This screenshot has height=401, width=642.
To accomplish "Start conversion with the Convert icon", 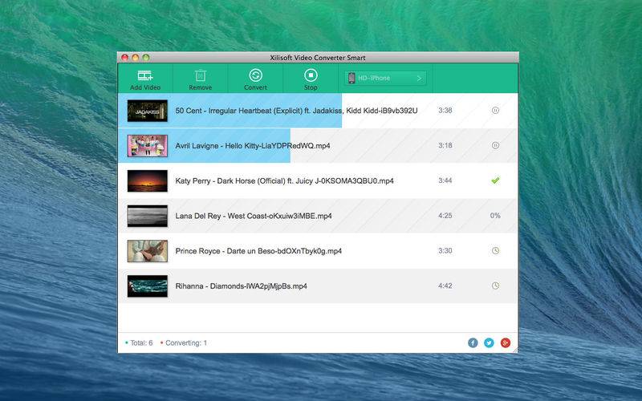I will (255, 75).
